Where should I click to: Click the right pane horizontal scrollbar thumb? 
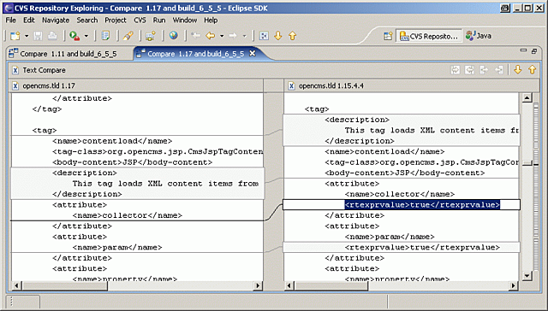[x=331, y=286]
